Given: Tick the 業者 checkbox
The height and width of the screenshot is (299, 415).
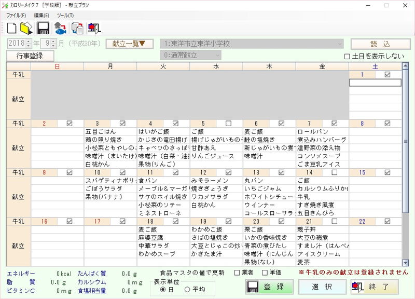Looking at the screenshot, I should point(237,273).
